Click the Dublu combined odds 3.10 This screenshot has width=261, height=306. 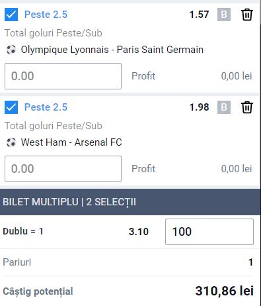(139, 232)
